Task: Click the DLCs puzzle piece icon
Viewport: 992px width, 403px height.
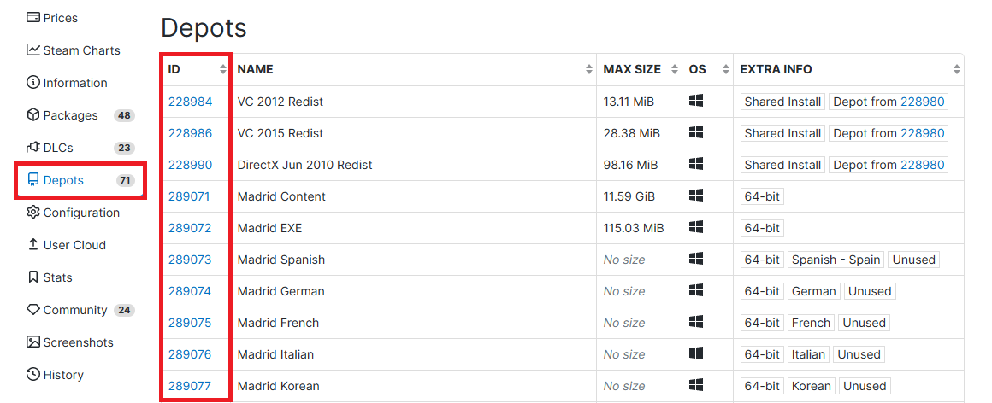Action: (33, 147)
